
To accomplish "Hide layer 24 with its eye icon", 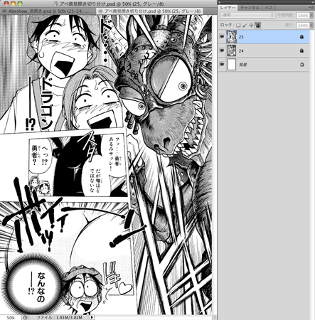I will pyautogui.click(x=222, y=50).
